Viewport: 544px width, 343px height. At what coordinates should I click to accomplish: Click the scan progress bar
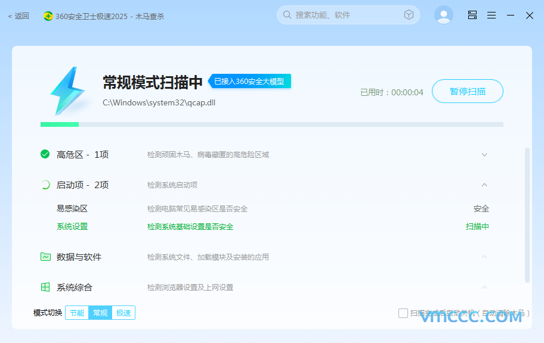pyautogui.click(x=271, y=124)
